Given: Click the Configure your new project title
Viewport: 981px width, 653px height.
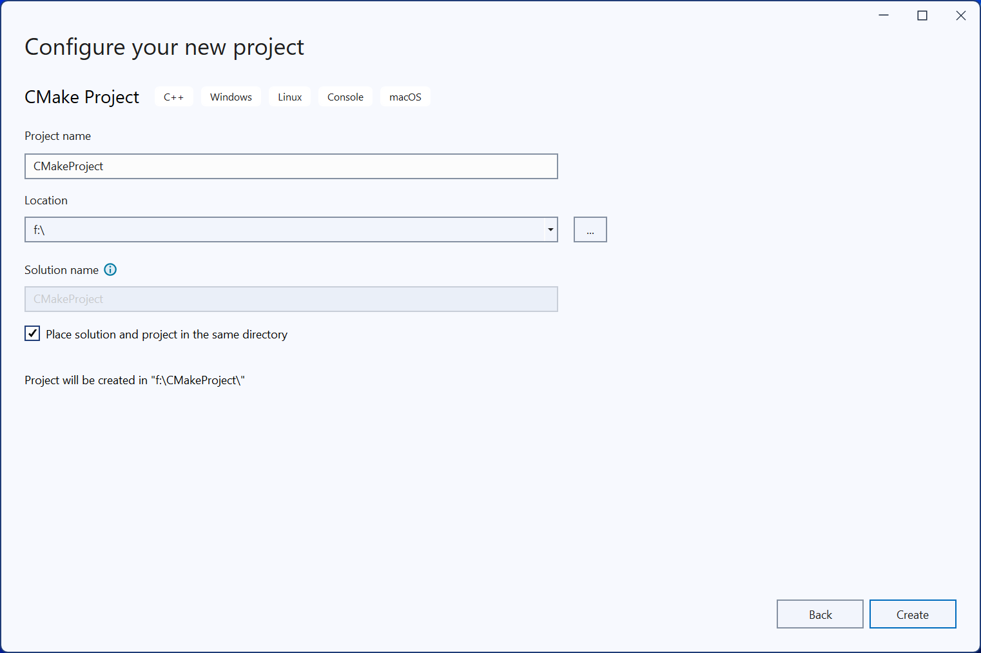Looking at the screenshot, I should [x=164, y=48].
